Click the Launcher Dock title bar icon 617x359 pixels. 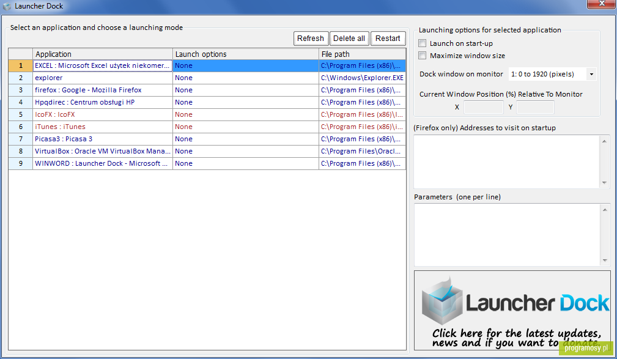[x=7, y=6]
